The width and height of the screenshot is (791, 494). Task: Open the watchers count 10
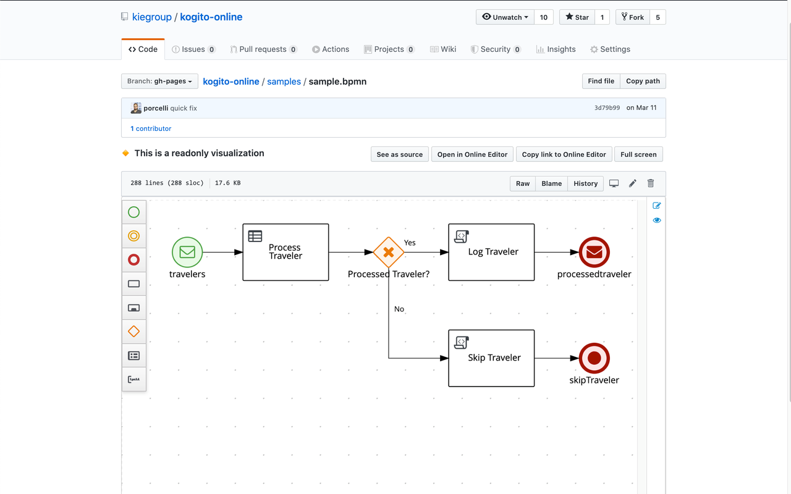coord(544,17)
